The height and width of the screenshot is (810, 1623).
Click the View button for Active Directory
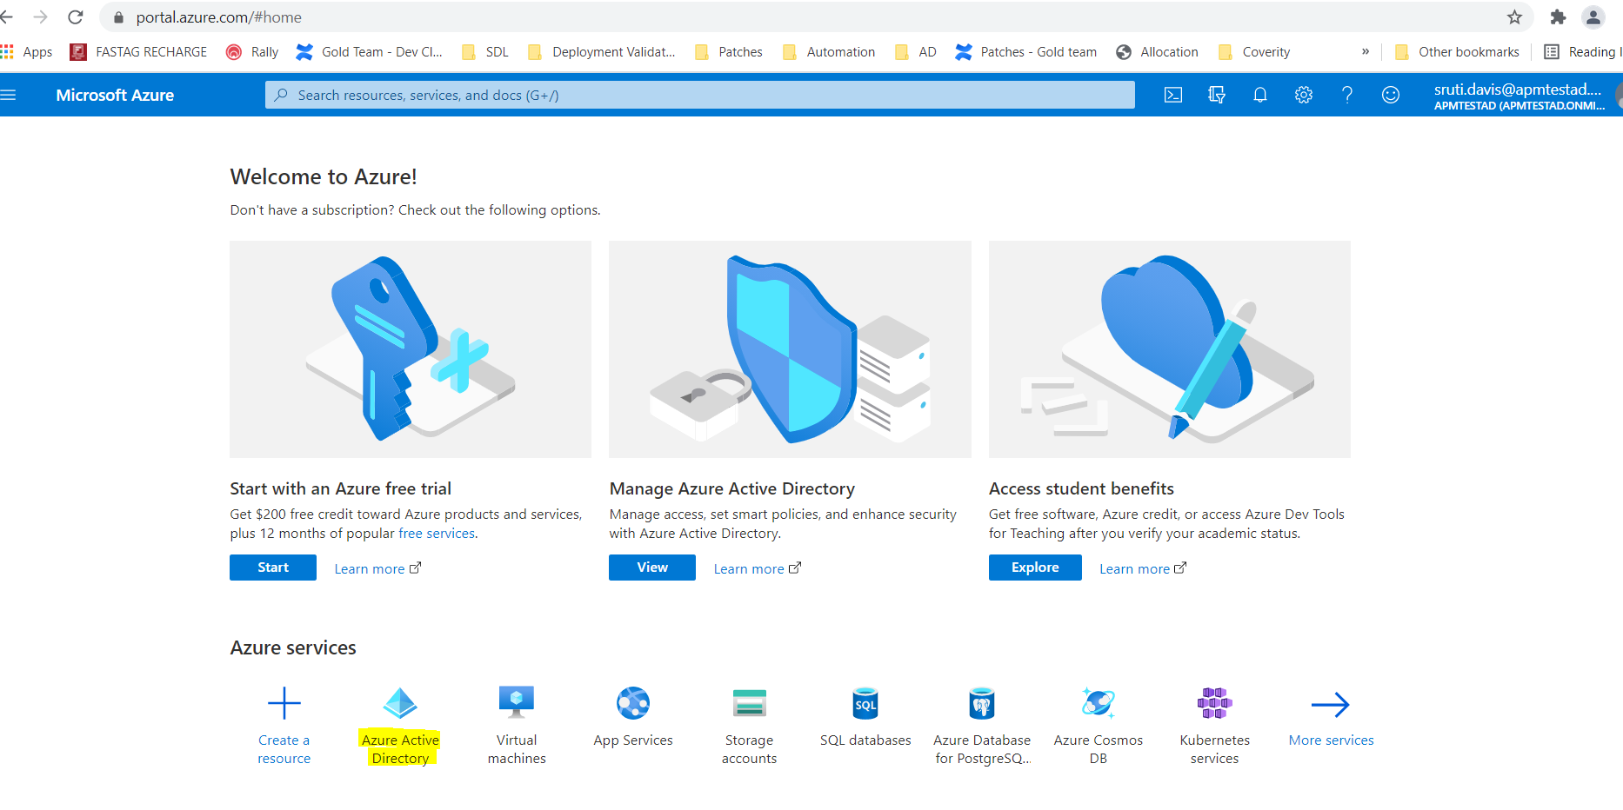click(652, 568)
